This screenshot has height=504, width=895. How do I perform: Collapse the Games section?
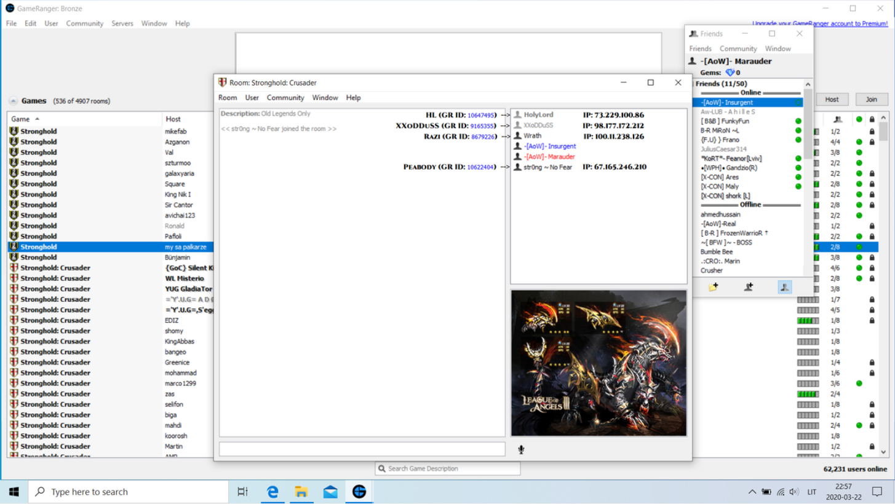[13, 101]
